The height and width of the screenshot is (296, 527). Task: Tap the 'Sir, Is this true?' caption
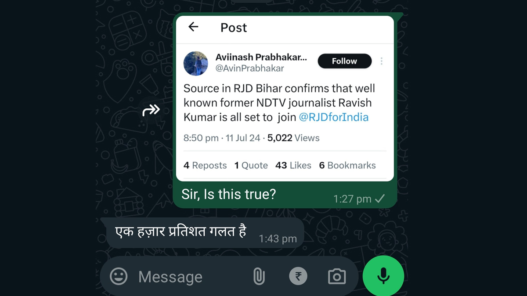(229, 194)
